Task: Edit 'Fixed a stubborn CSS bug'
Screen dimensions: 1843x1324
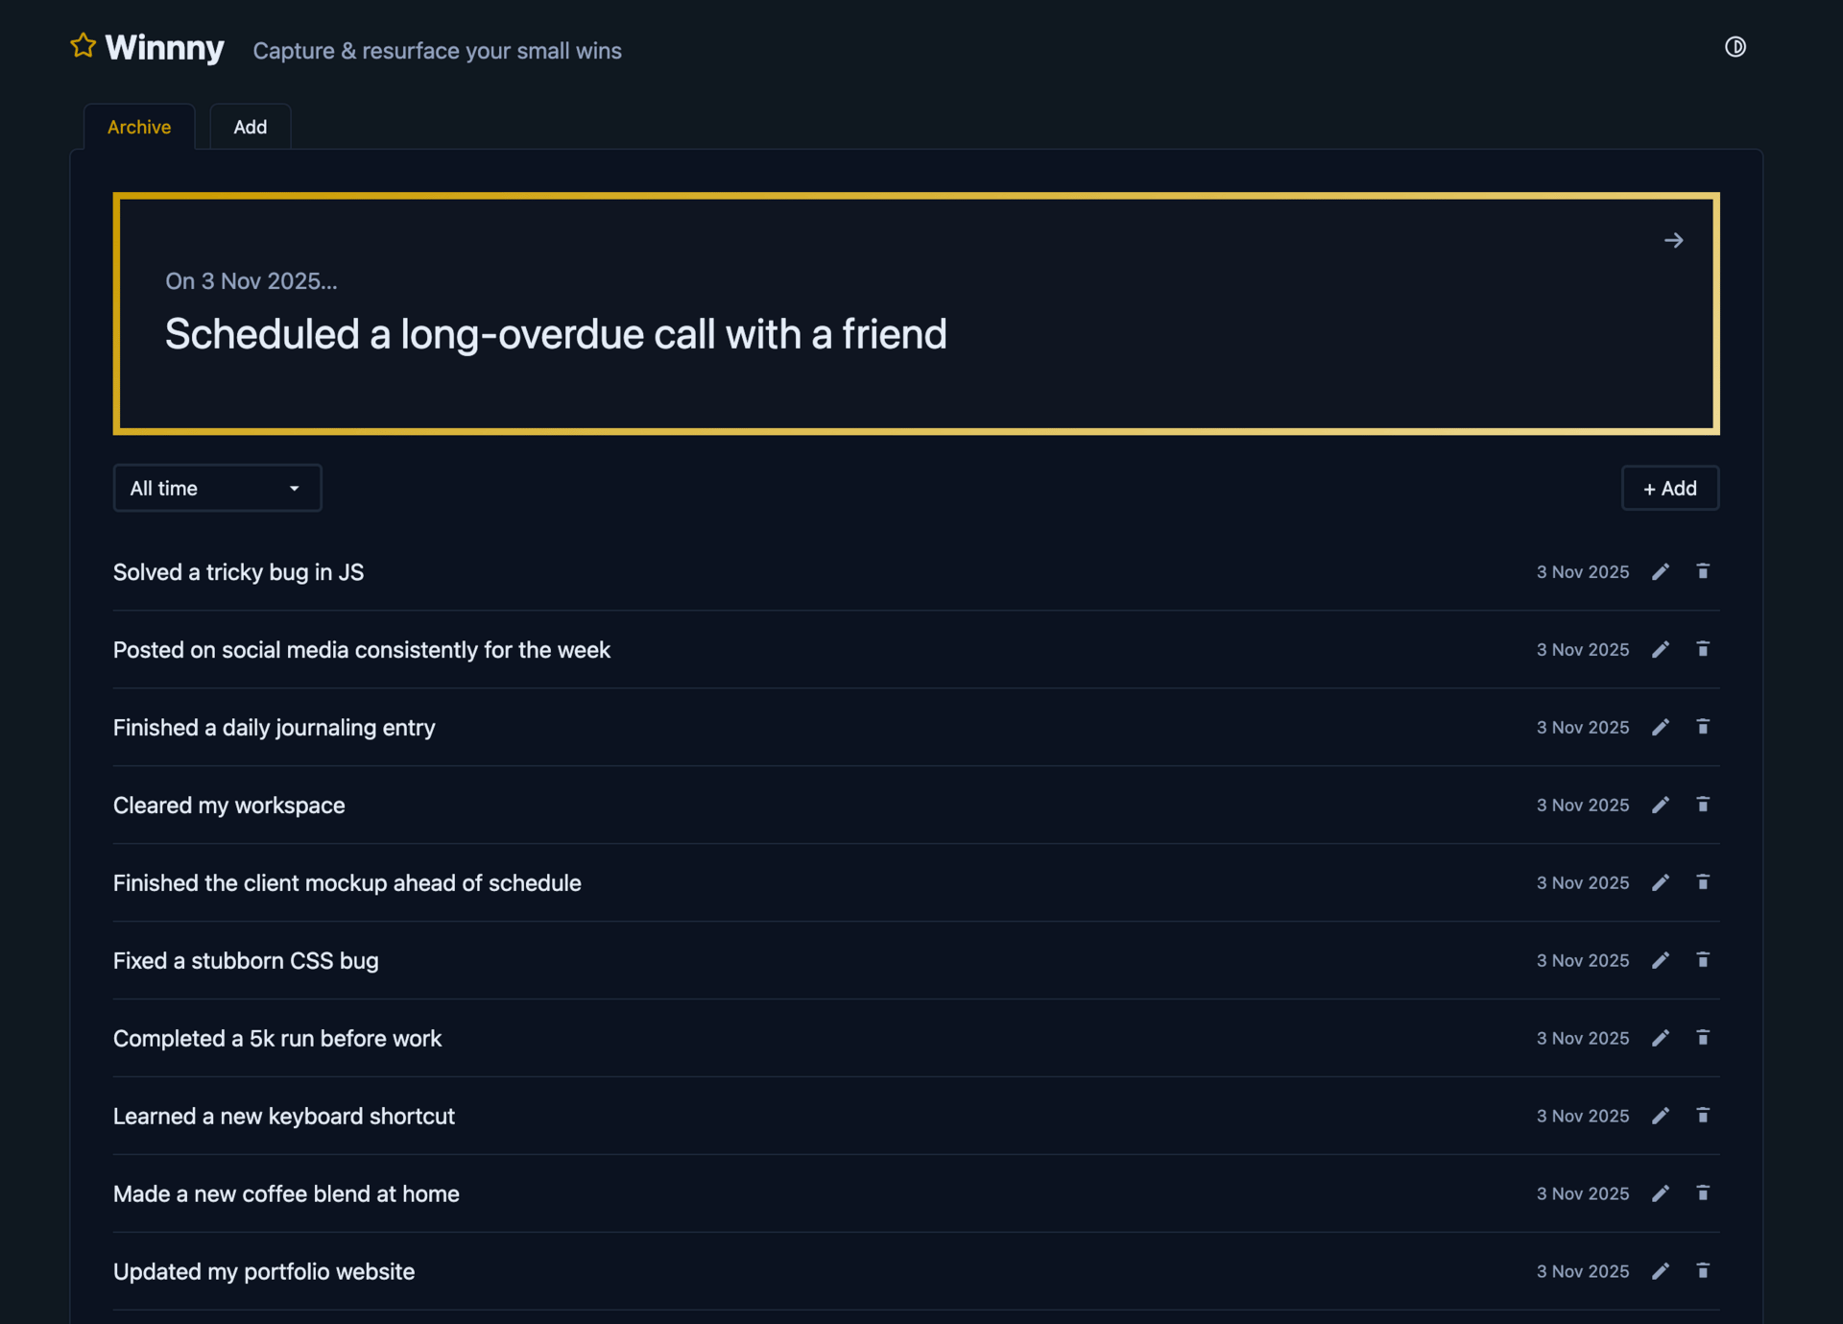Action: click(x=1661, y=961)
